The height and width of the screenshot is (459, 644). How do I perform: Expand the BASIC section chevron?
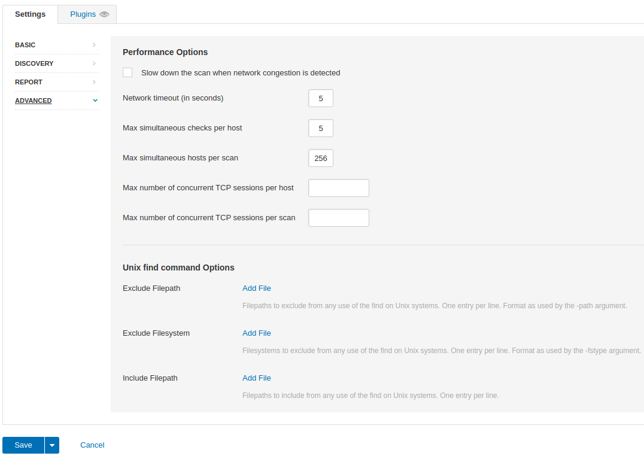click(94, 45)
